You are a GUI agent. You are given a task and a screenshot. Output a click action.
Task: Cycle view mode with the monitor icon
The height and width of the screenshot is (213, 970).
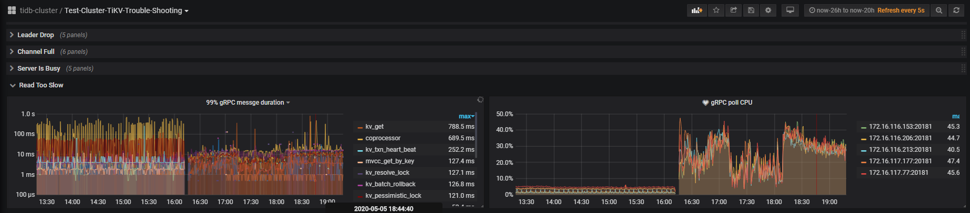[x=790, y=10]
